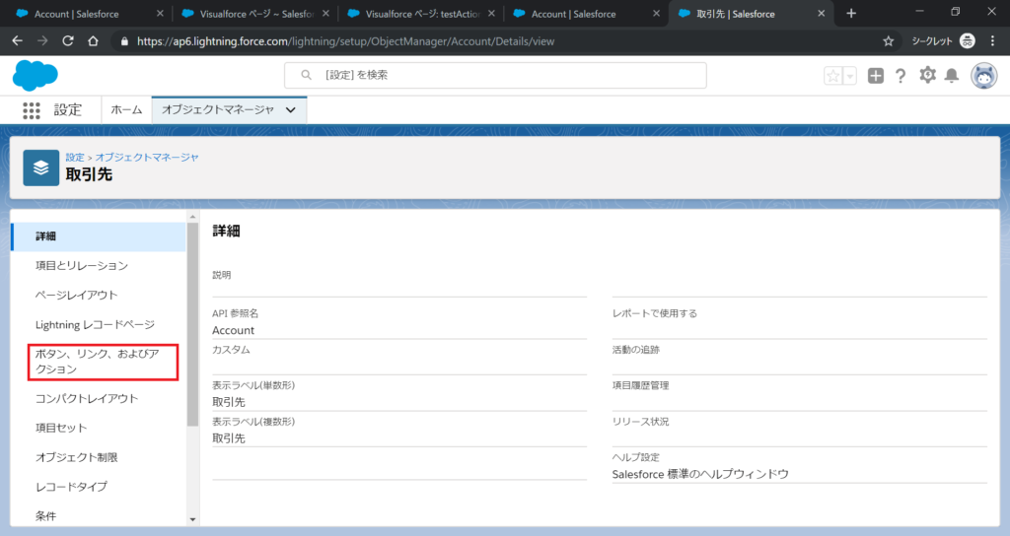Open the Help question mark icon
This screenshot has width=1010, height=536.
point(901,76)
